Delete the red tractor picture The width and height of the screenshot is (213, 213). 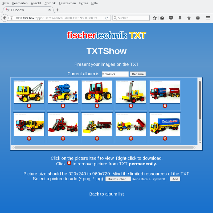pos(97,106)
